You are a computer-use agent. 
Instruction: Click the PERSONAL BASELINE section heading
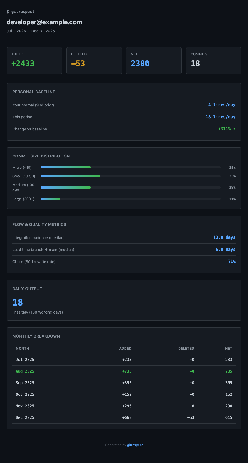(34, 92)
